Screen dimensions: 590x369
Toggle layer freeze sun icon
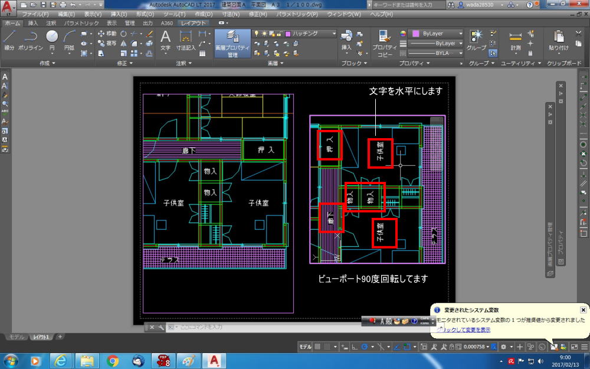[264, 34]
